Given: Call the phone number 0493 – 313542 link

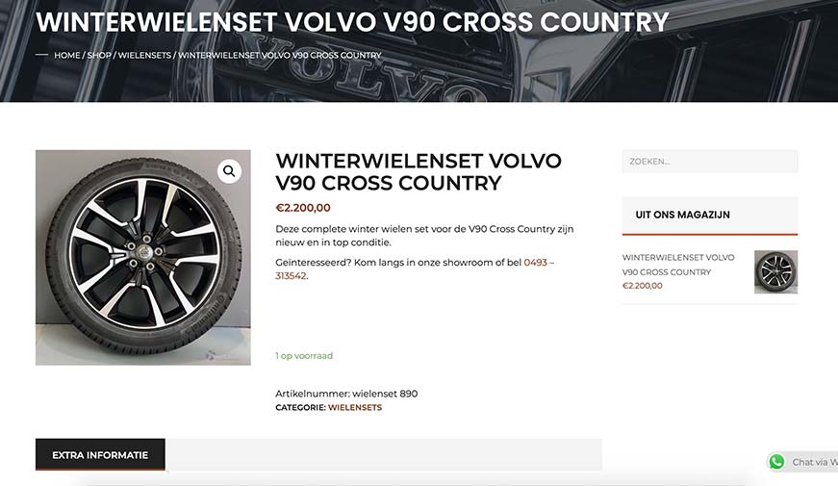Looking at the screenshot, I should pos(415,269).
